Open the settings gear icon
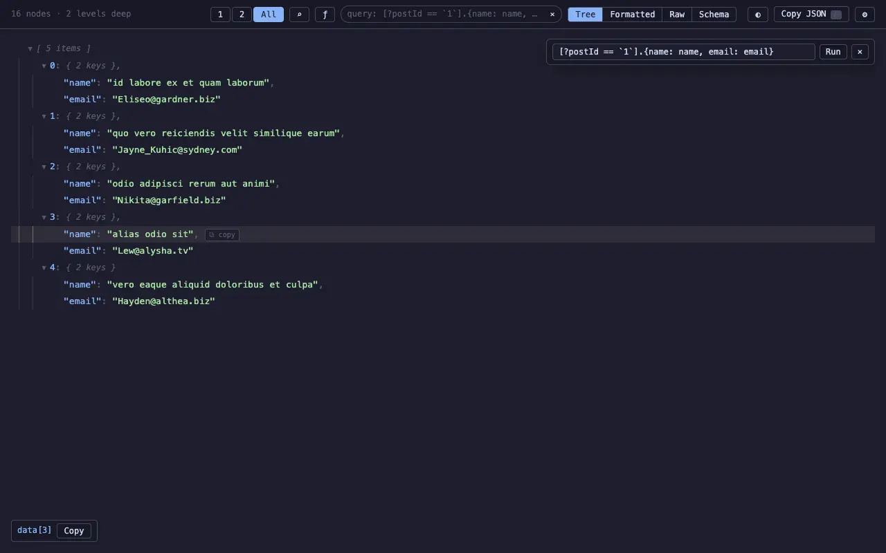This screenshot has height=553, width=886. tap(865, 15)
